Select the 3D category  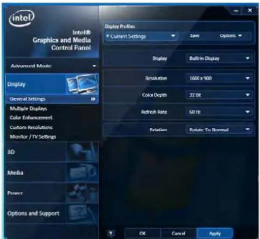pos(52,152)
